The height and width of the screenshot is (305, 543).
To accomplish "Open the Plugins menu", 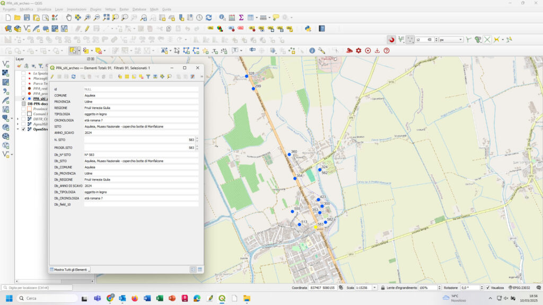I will pyautogui.click(x=95, y=10).
